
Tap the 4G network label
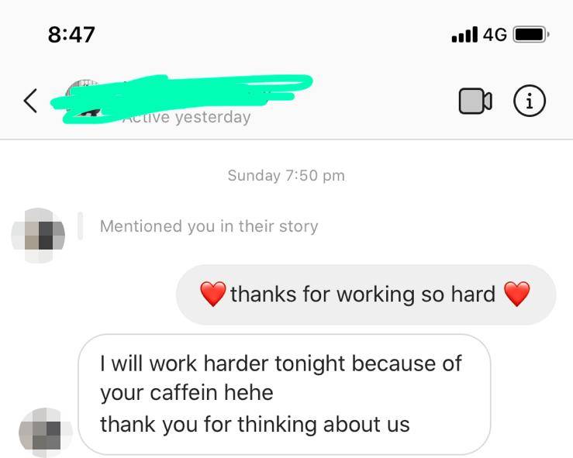495,35
